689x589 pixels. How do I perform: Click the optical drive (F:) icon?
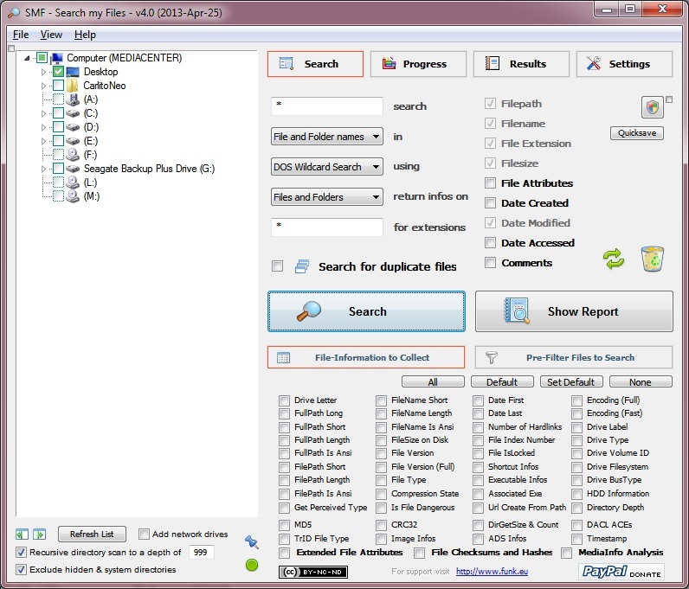tap(73, 155)
